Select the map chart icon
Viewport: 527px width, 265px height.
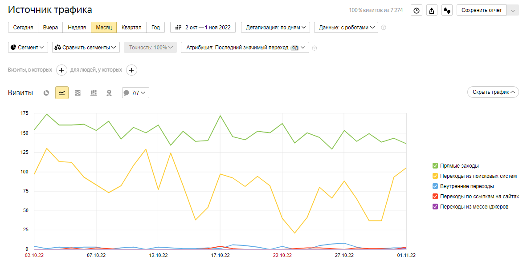point(109,93)
